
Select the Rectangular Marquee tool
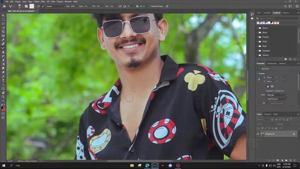pyautogui.click(x=3, y=19)
